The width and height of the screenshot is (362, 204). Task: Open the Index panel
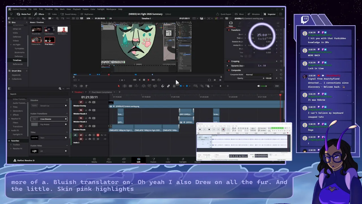(53, 14)
